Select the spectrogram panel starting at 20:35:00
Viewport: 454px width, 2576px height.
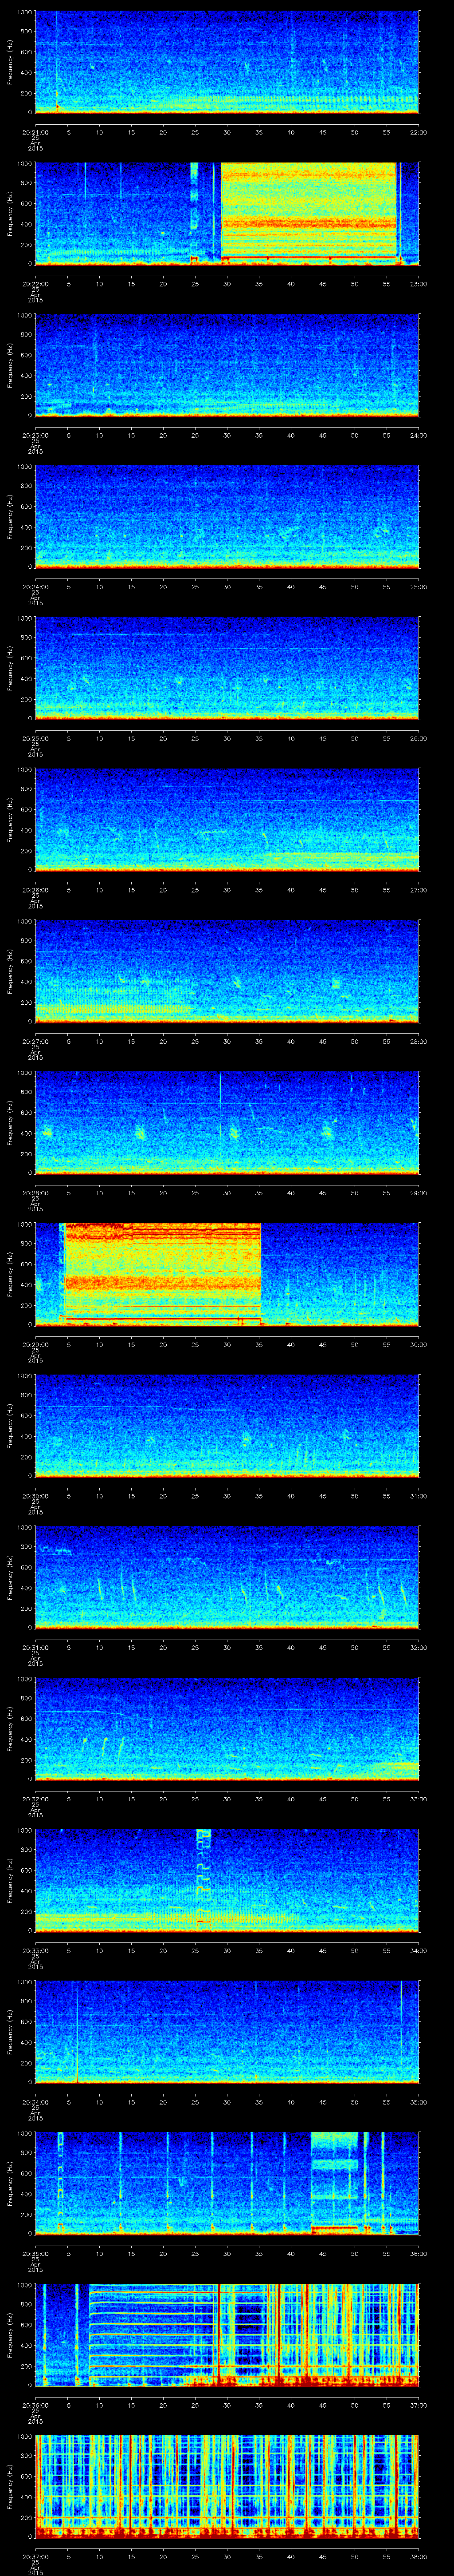(227, 2184)
